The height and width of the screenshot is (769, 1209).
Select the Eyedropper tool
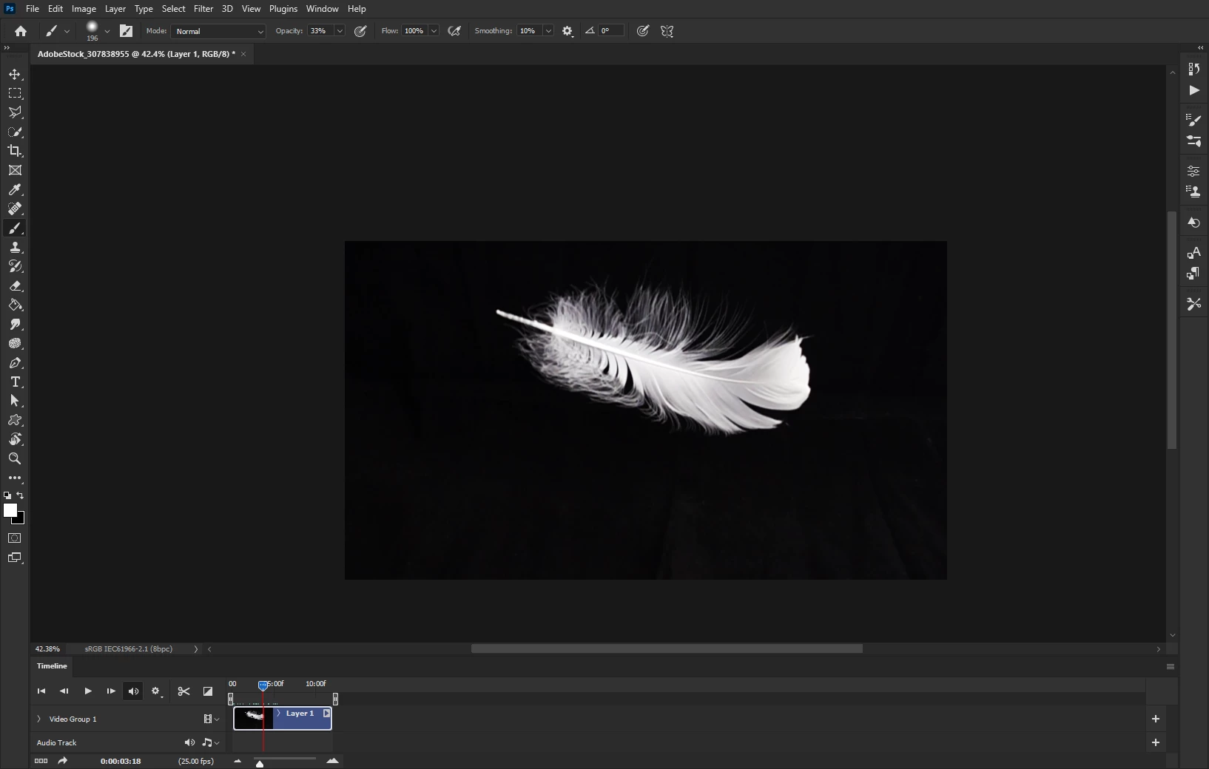[15, 189]
